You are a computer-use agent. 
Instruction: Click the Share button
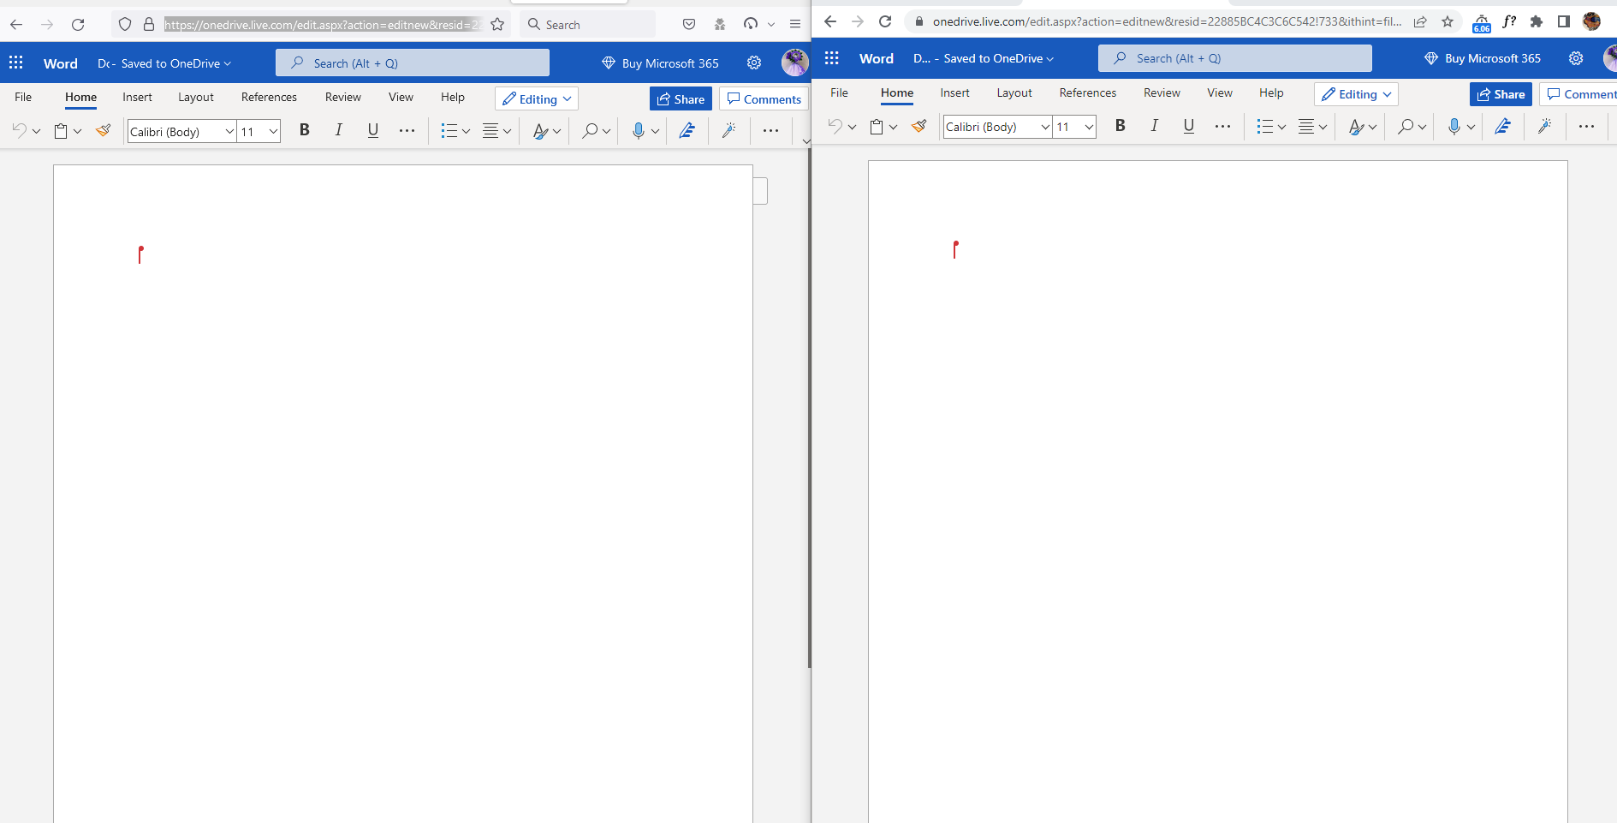tap(681, 98)
